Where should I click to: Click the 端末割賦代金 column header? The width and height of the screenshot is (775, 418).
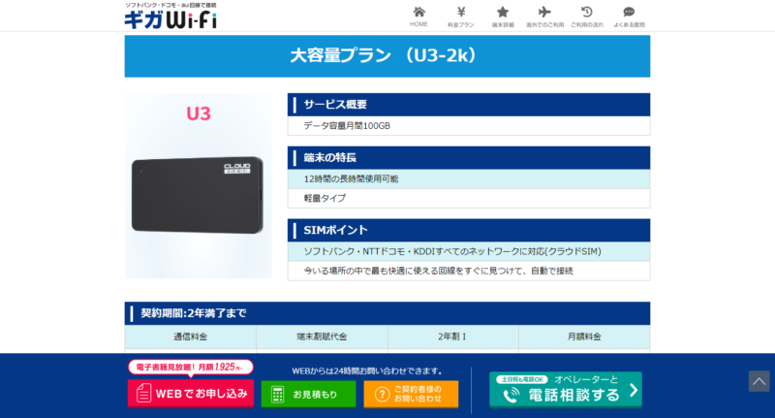point(322,337)
